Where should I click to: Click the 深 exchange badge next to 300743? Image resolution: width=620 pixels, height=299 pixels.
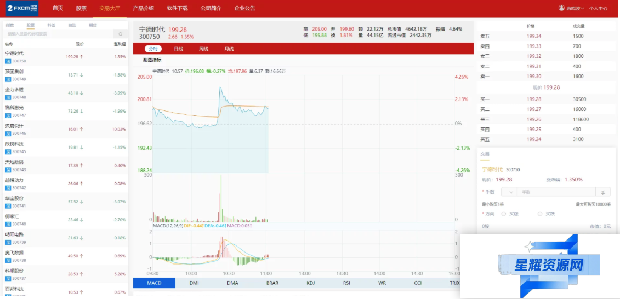pyautogui.click(x=8, y=170)
